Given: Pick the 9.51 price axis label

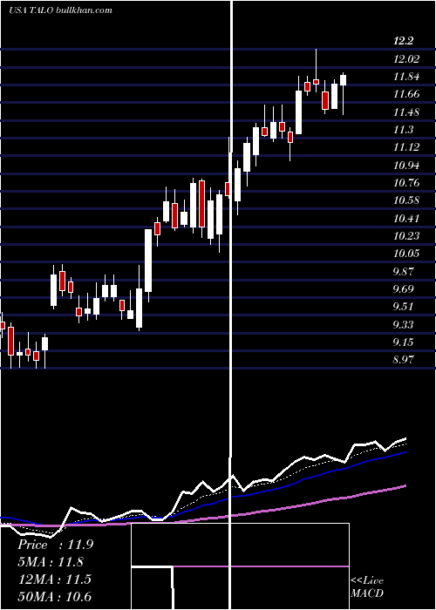Looking at the screenshot, I should click(x=403, y=307).
